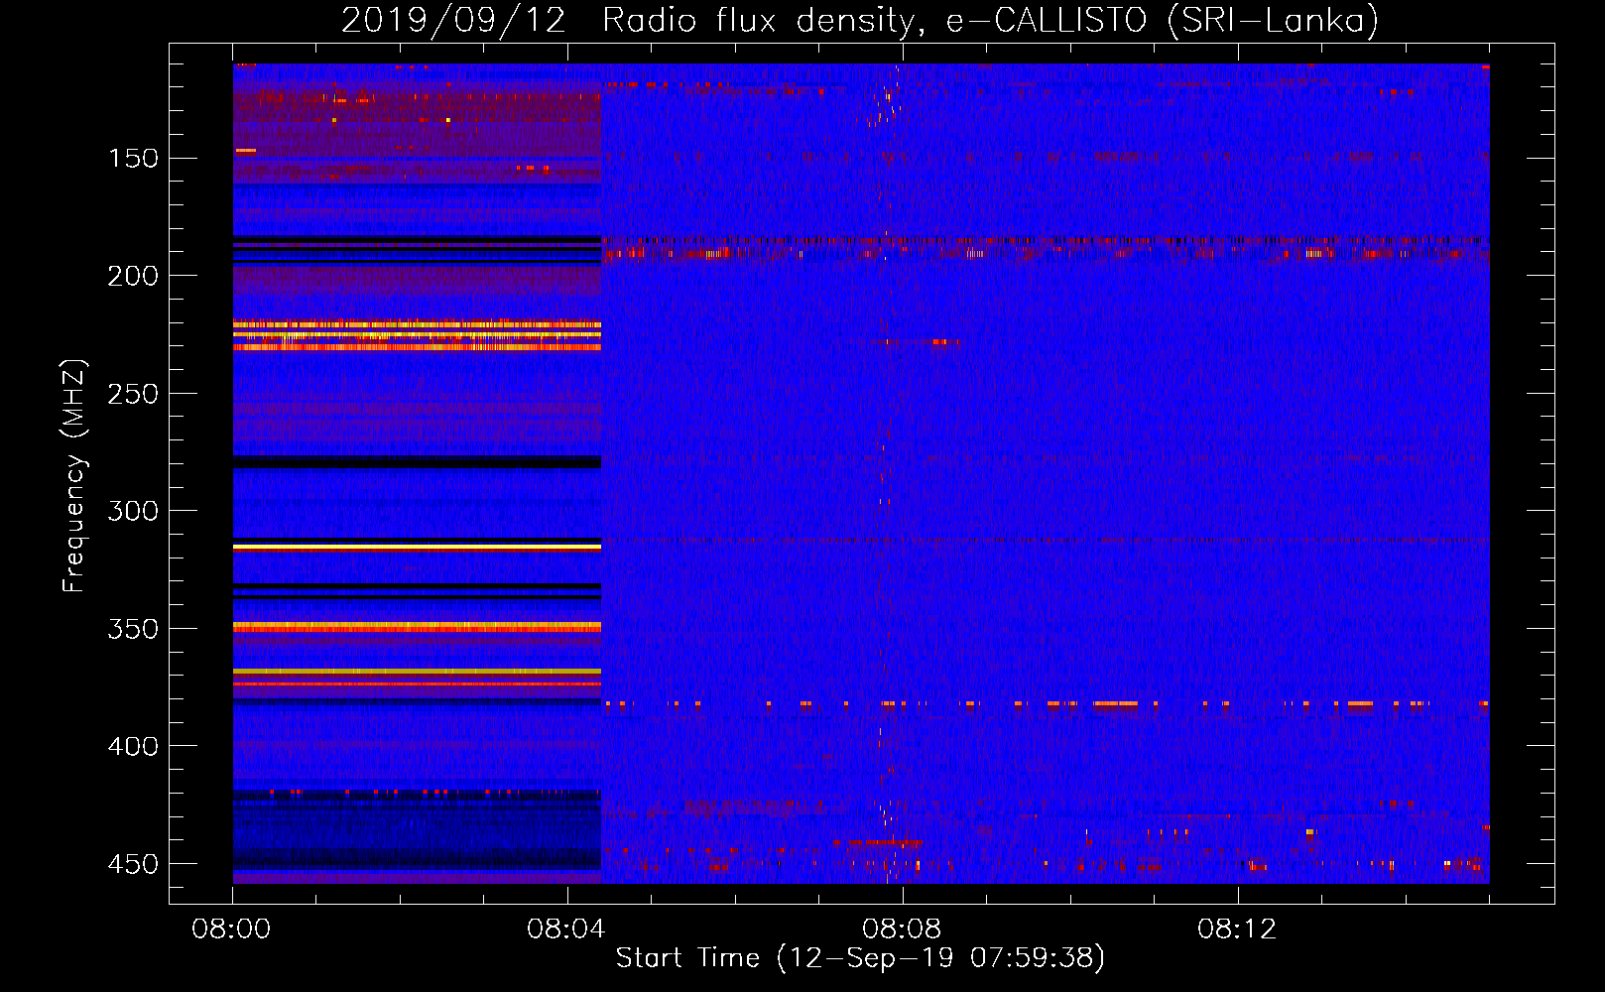Click the 350 frequency tick label

pyautogui.click(x=133, y=629)
